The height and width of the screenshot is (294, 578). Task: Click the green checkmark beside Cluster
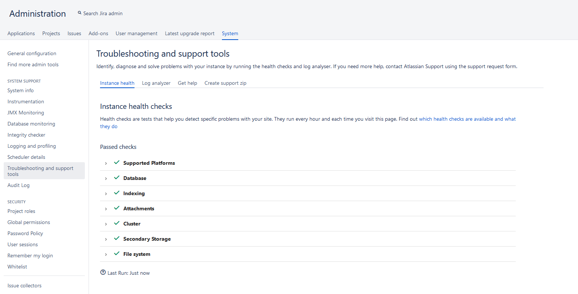click(x=117, y=223)
